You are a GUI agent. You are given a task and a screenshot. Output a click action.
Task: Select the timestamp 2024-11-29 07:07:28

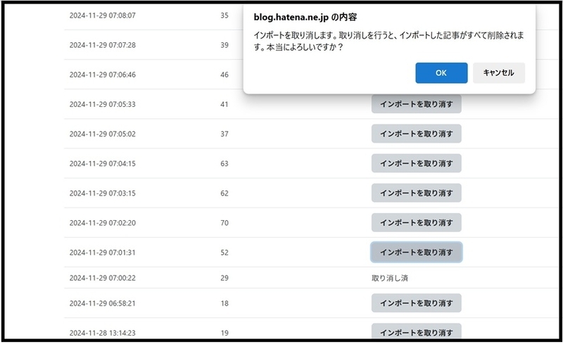pos(102,45)
